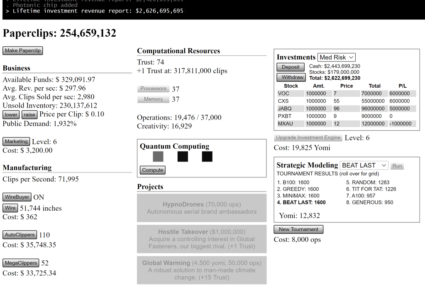Deposit funds into investments

291,67
